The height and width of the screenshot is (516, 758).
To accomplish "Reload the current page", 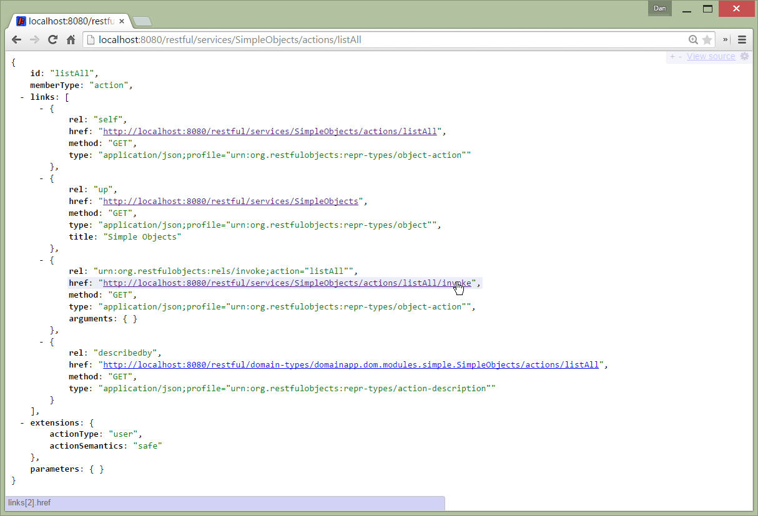I will (53, 40).
